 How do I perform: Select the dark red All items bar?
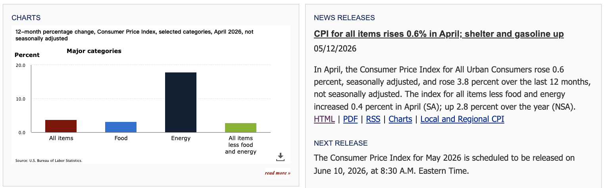coord(61,126)
